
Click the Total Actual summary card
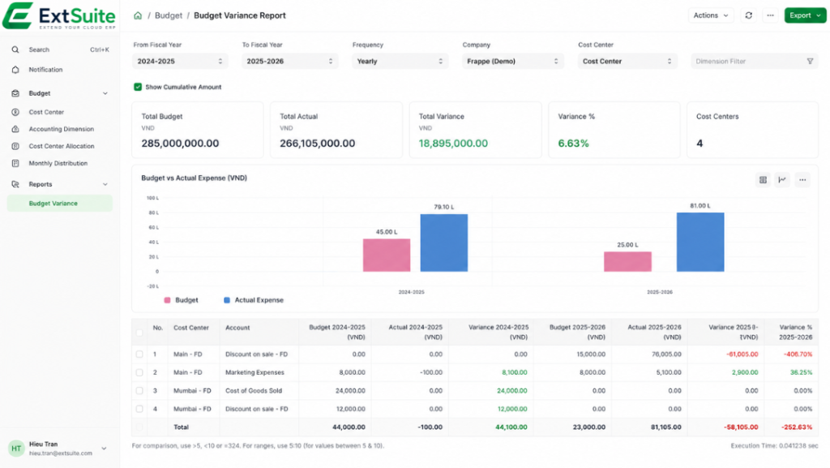(336, 130)
